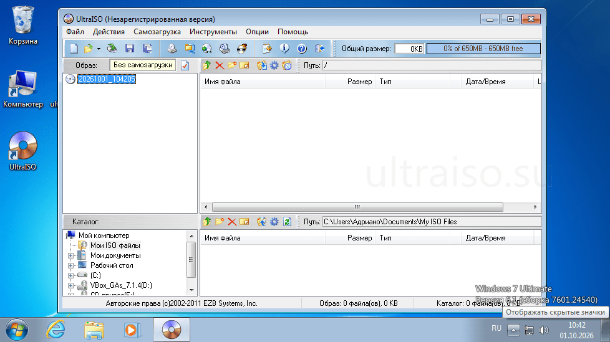
Task: Select image node 20261001_104205
Action: coord(107,79)
